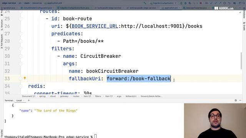Open the terminal settings gear
This screenshot has width=246, height=138.
tap(236, 100)
